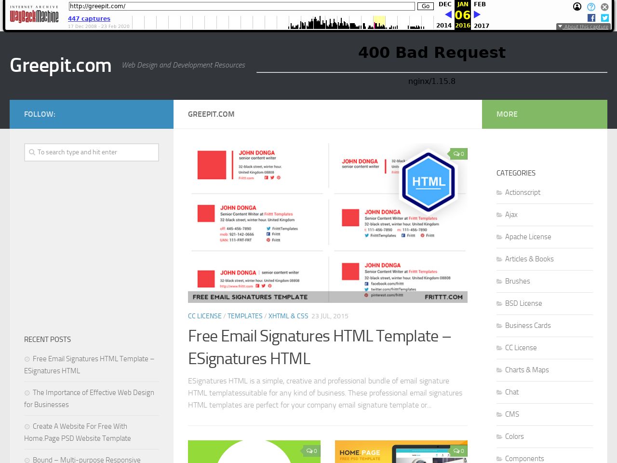Share the capture on Twitter
The width and height of the screenshot is (617, 463).
605,18
